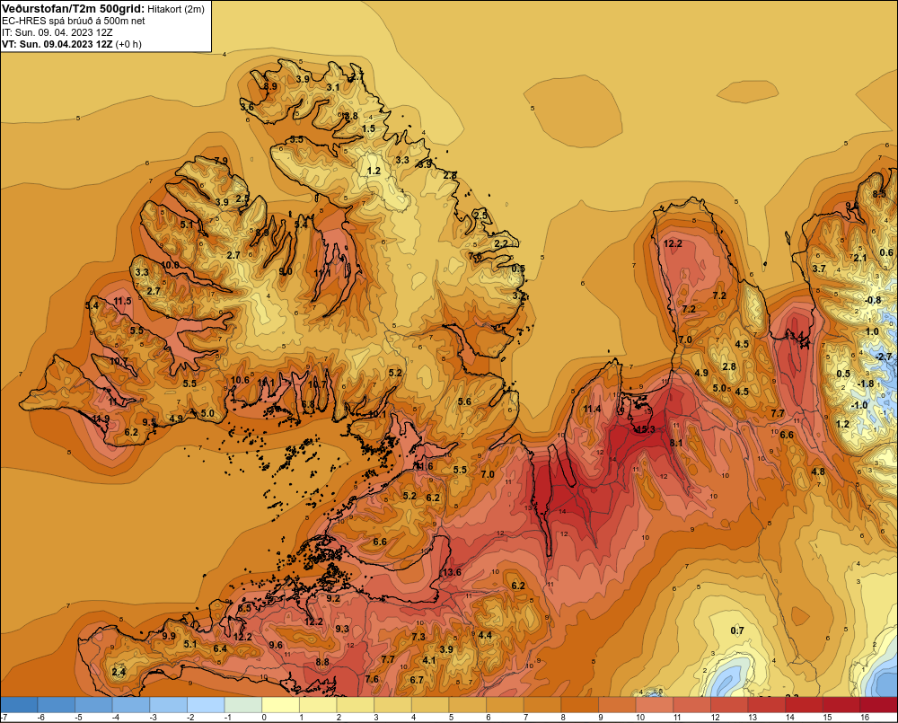Select the 9.2 temperature label
The height and width of the screenshot is (723, 898).
coord(333,598)
